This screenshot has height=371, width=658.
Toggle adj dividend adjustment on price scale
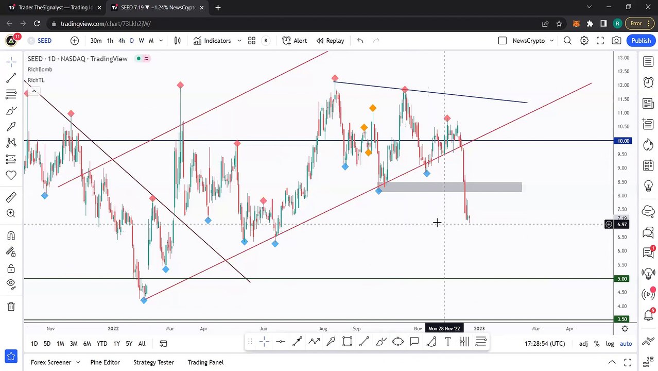point(583,344)
